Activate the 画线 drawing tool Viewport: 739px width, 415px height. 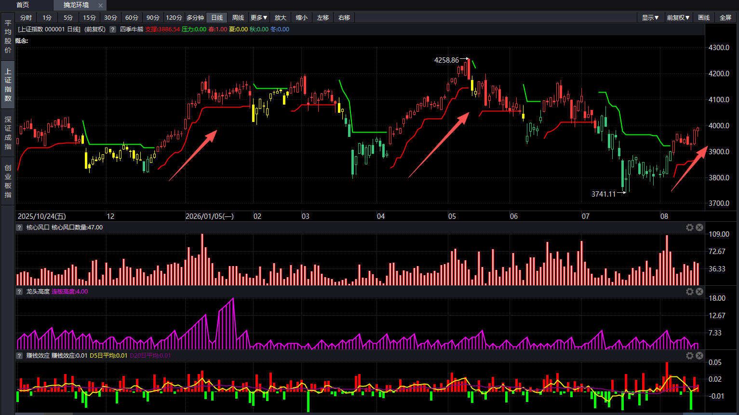tap(704, 17)
